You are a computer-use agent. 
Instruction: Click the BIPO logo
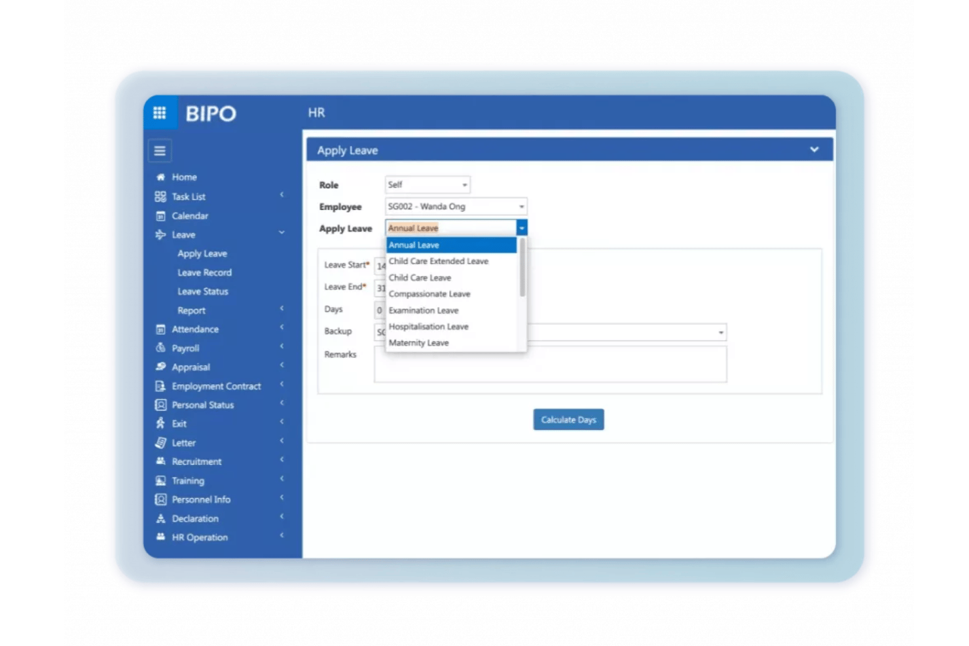tap(211, 114)
